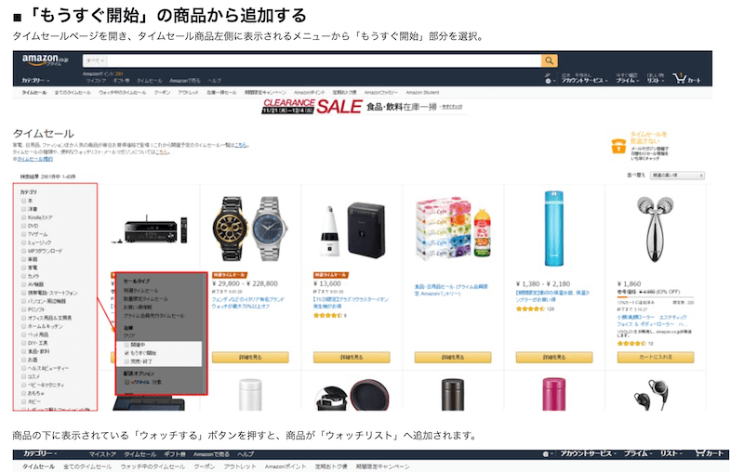744x472 pixels.
Task: Click the blue thermos bottle image
Action: pos(553,229)
